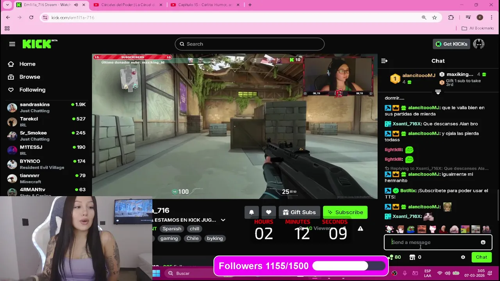The height and width of the screenshot is (281, 500).
Task: Open the user profile avatar menu
Action: click(x=479, y=44)
